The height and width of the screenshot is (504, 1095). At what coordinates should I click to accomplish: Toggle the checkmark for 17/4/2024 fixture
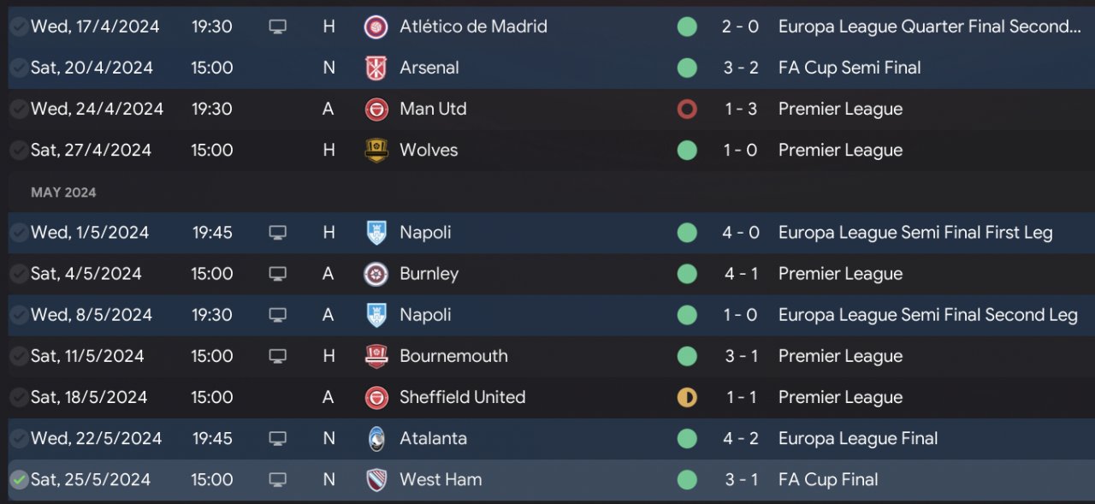(x=18, y=27)
